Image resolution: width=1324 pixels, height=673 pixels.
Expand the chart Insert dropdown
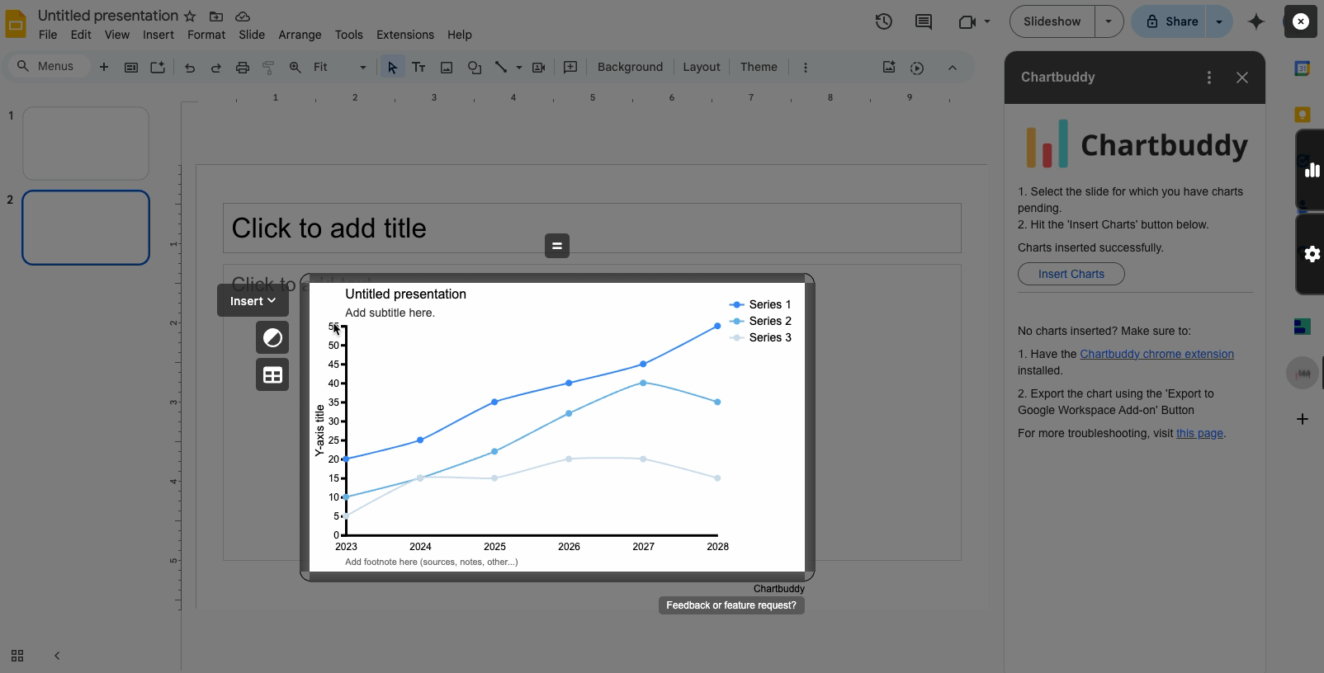pyautogui.click(x=253, y=301)
